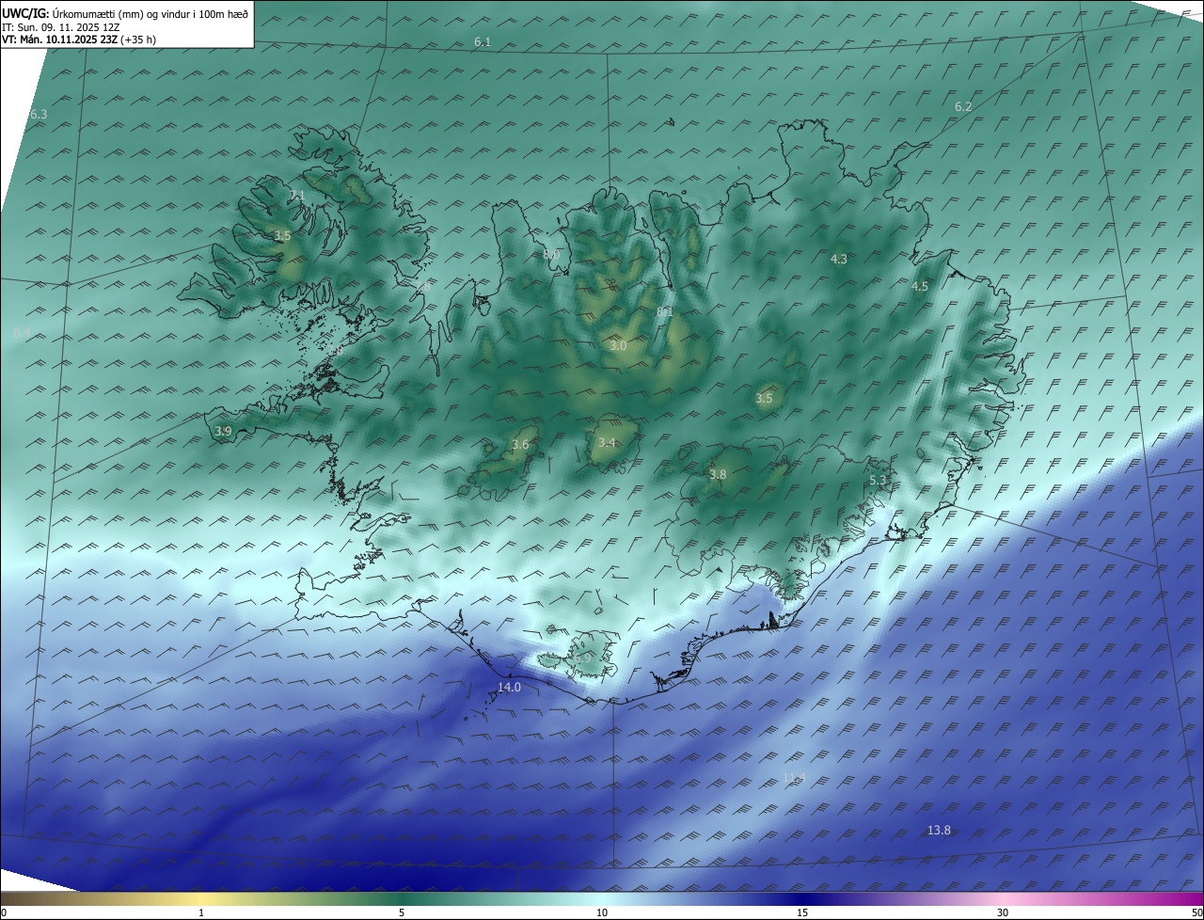The width and height of the screenshot is (1204, 920).
Task: Click the 10 mm tick on the color scale
Action: pyautogui.click(x=602, y=913)
